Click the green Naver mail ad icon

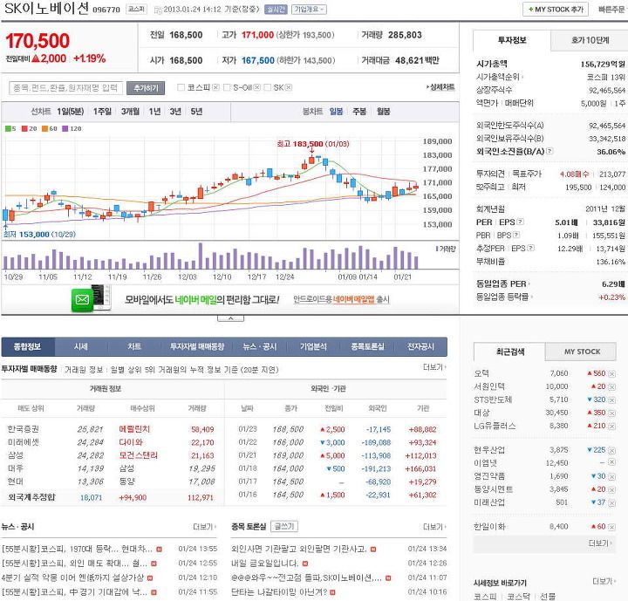pyautogui.click(x=83, y=300)
